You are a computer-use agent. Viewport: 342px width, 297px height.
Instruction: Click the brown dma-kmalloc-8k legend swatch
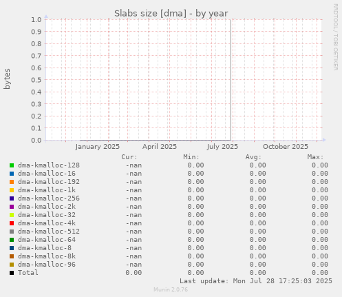pos(12,256)
